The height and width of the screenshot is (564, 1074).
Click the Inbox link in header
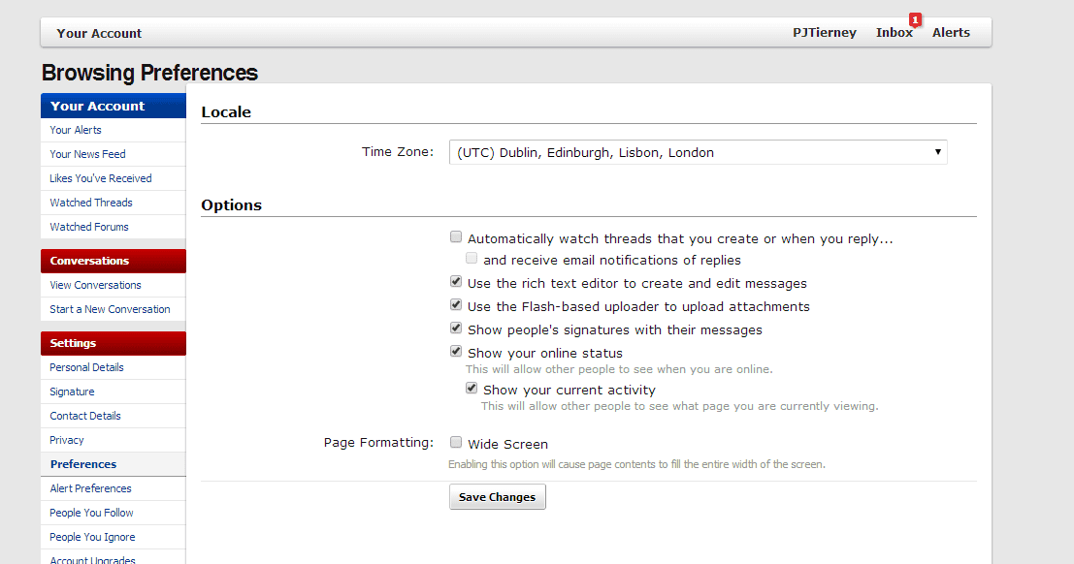point(894,32)
